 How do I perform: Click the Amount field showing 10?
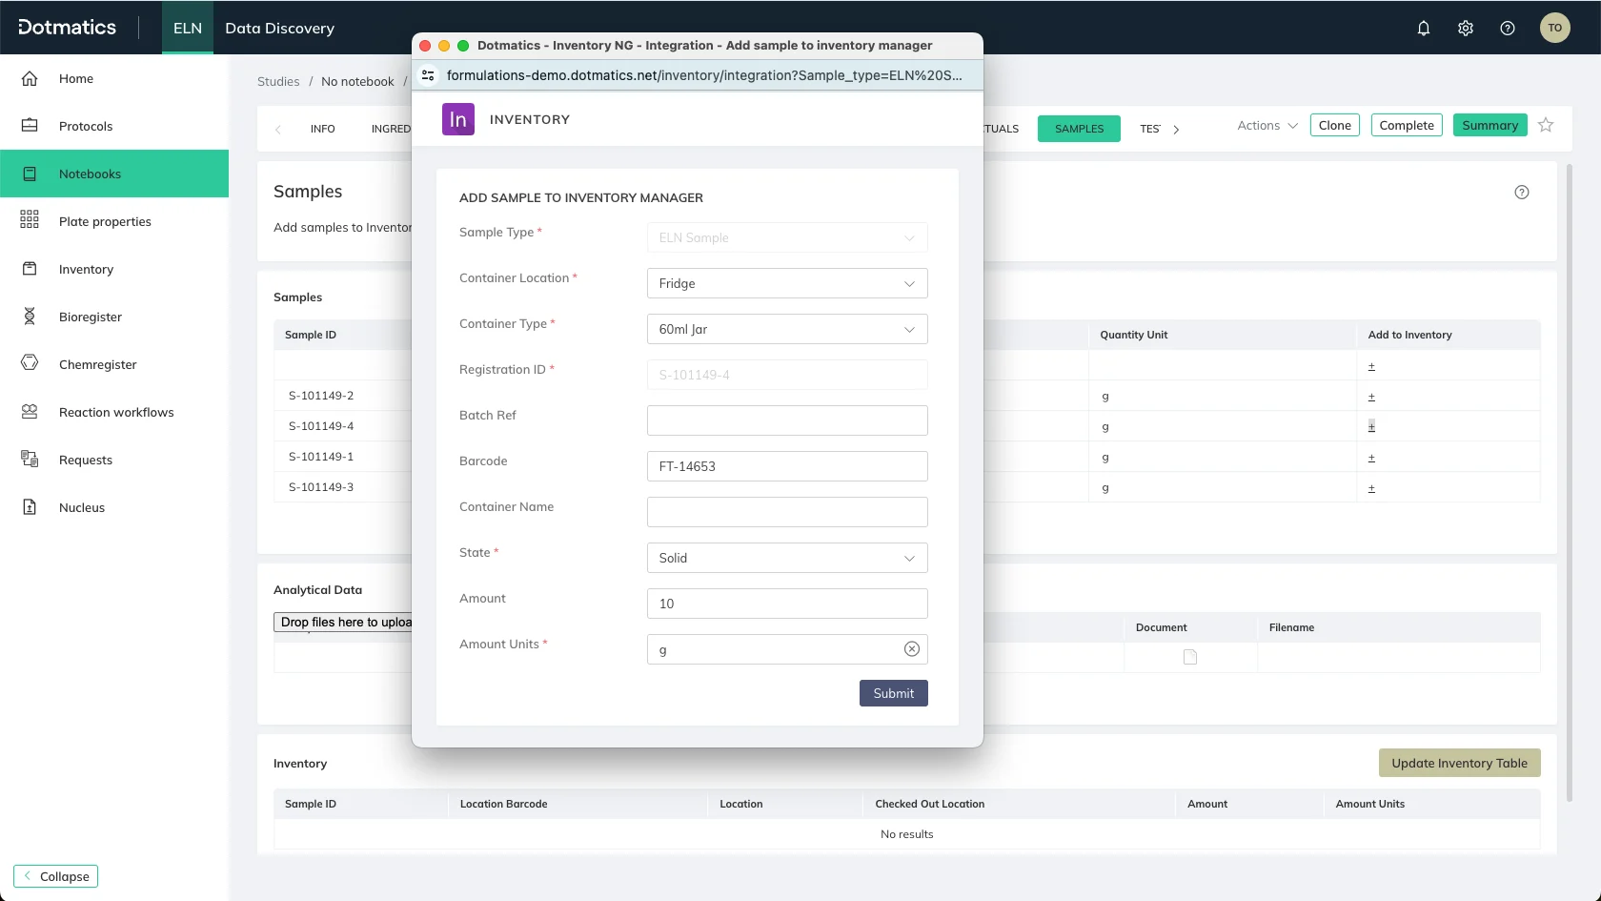[787, 604]
